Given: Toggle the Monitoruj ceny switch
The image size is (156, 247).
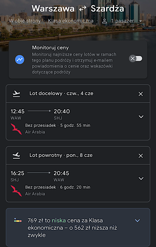Looking at the screenshot, I should [136, 59].
